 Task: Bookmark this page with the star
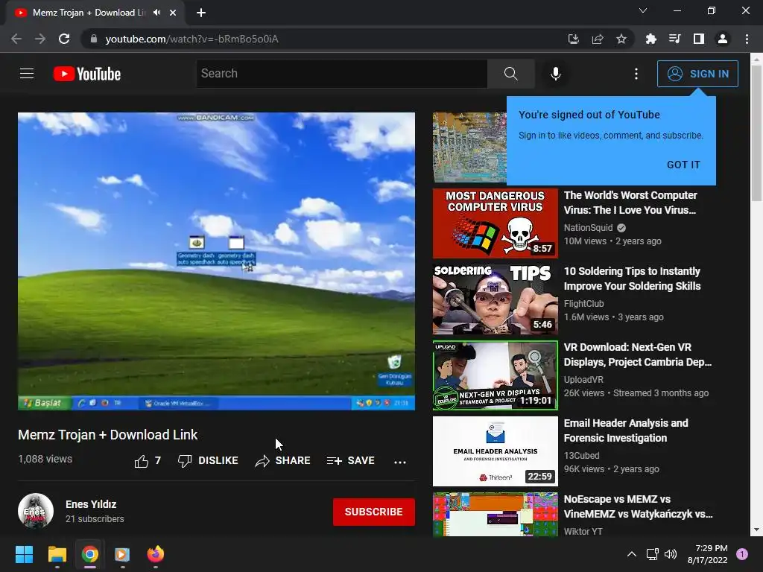pos(621,39)
